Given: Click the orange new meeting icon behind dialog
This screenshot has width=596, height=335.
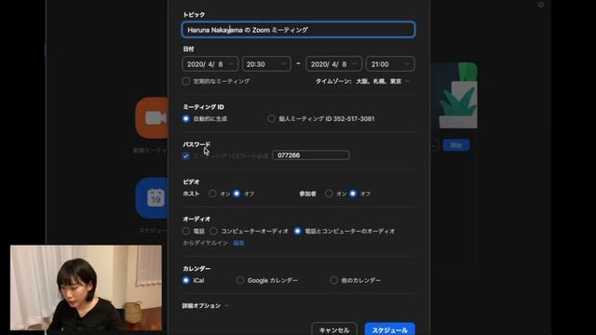Looking at the screenshot, I should coord(152,118).
